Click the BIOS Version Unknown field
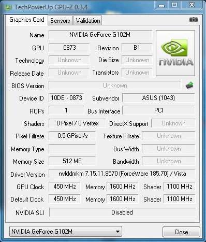The image size is (206, 242). (115, 86)
